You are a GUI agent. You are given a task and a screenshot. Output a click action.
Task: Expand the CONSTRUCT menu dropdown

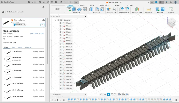click(x=137, y=13)
